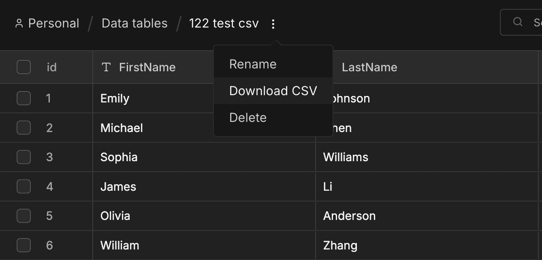
Task: Click the search magnifier icon
Action: coord(517,22)
